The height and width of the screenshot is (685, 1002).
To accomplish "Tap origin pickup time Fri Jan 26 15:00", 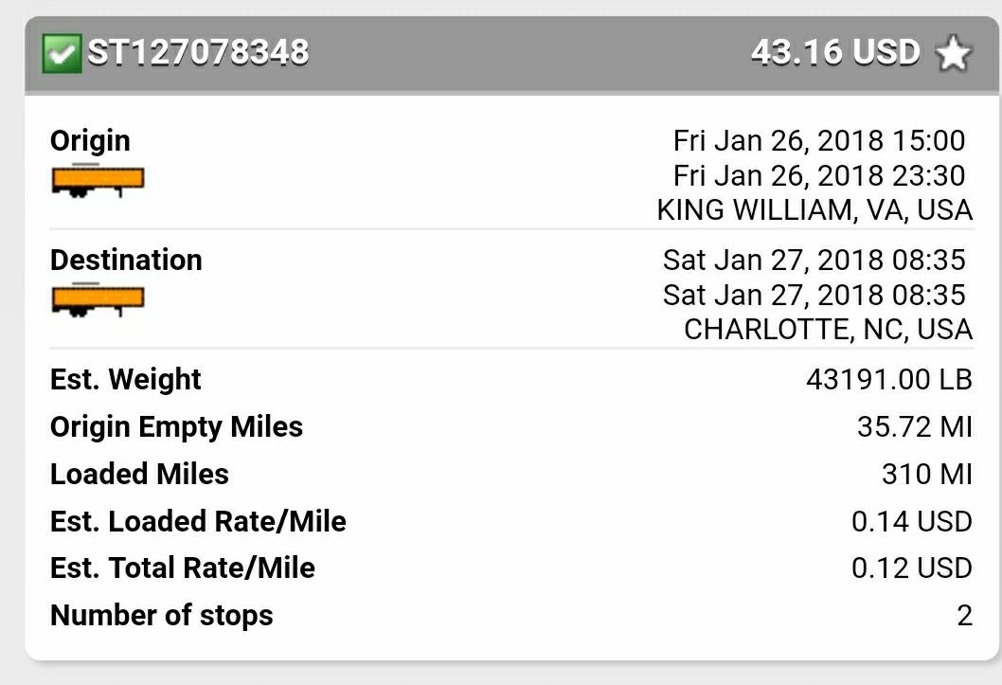I will [x=819, y=140].
